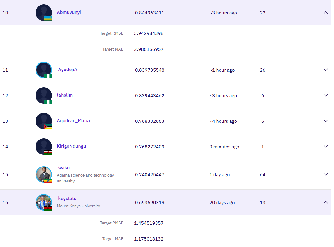
Task: Open keystats username link
Action: pyautogui.click(x=67, y=199)
